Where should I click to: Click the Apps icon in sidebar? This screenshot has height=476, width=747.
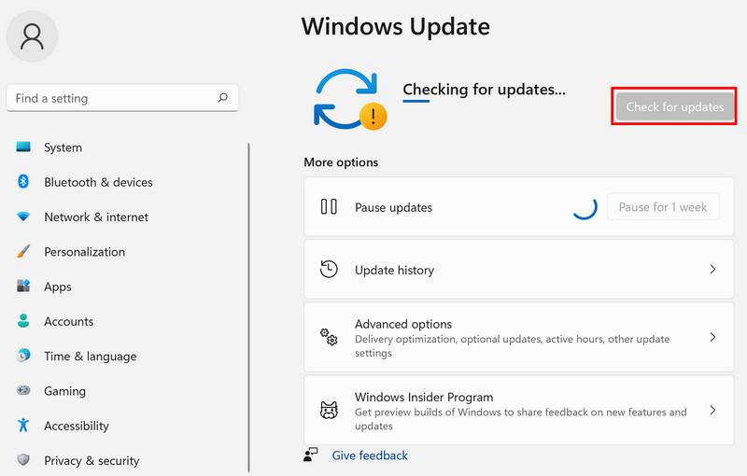click(23, 286)
